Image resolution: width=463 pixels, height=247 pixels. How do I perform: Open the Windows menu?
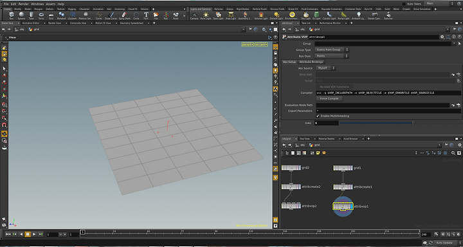[x=37, y=4]
